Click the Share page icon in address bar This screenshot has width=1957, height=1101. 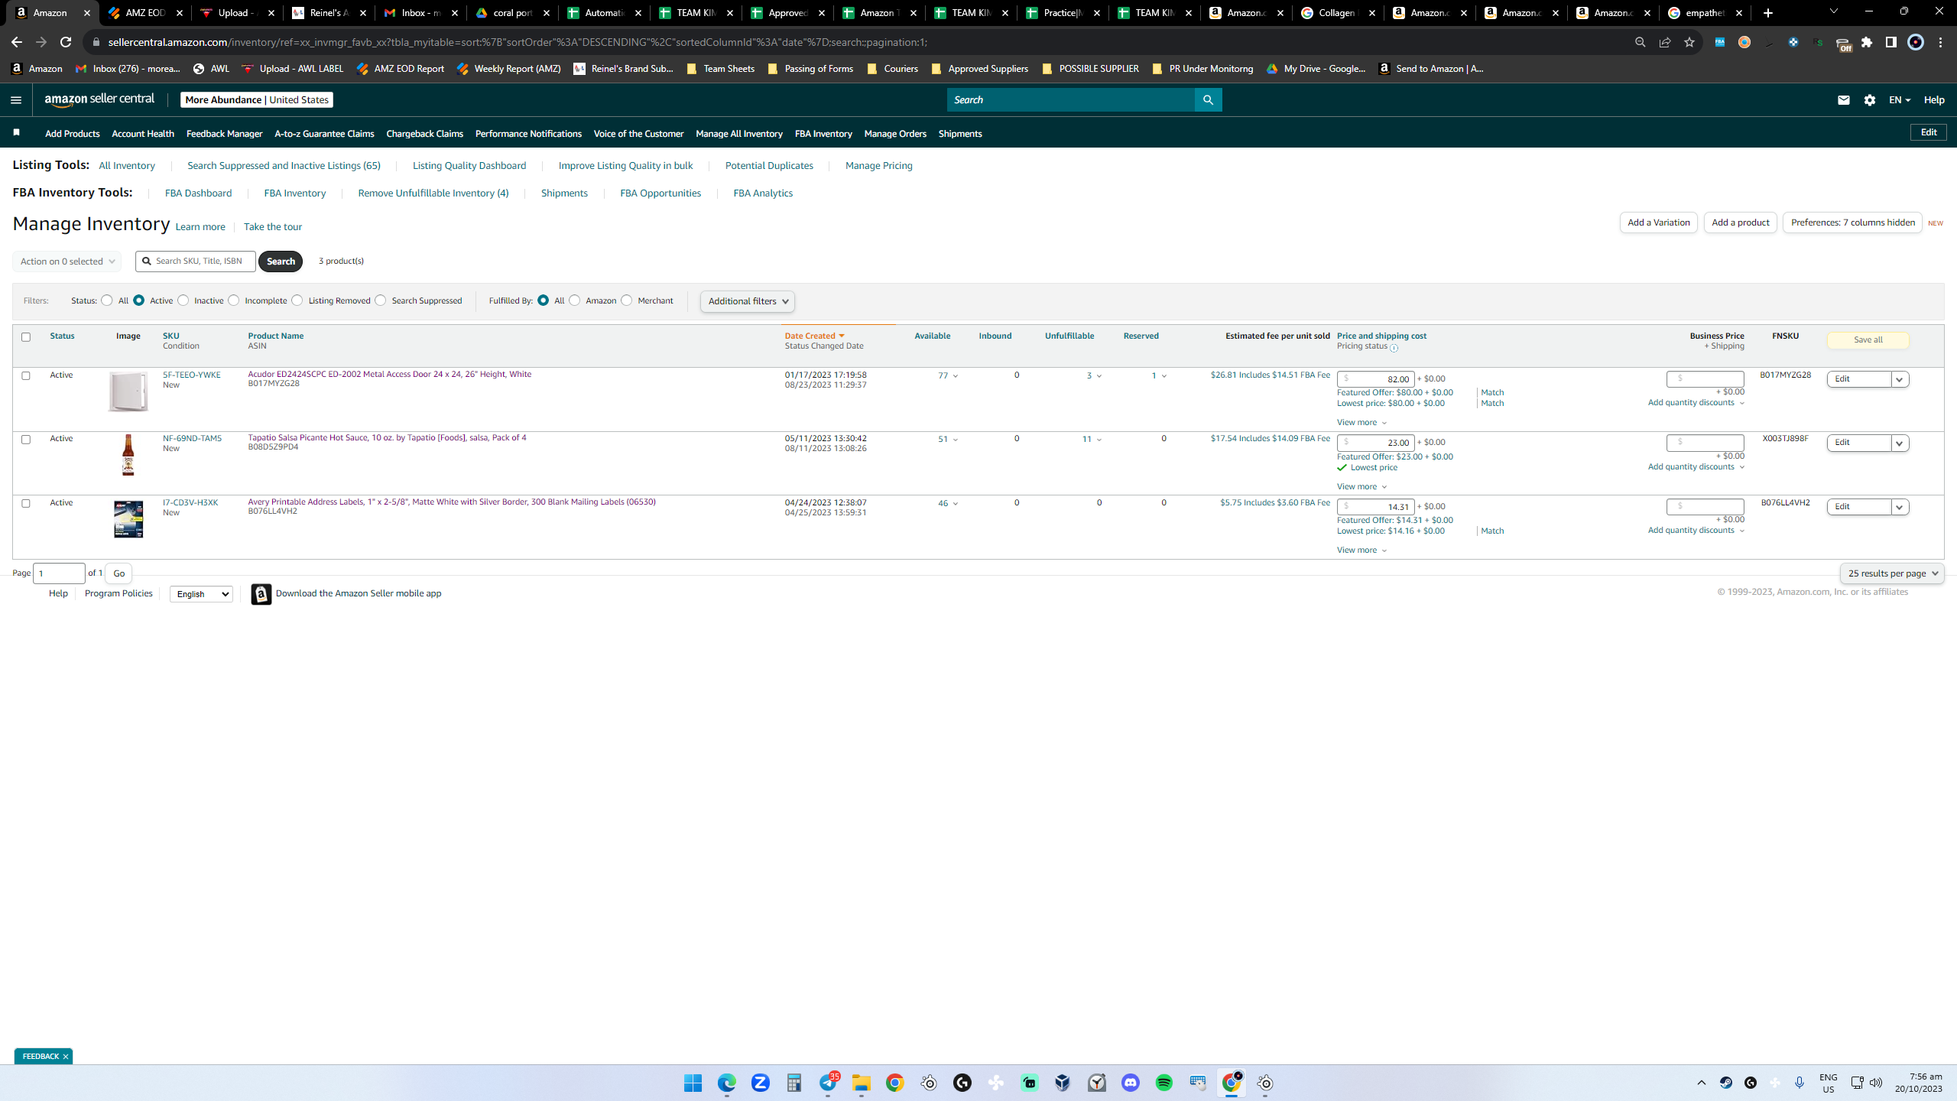point(1665,42)
